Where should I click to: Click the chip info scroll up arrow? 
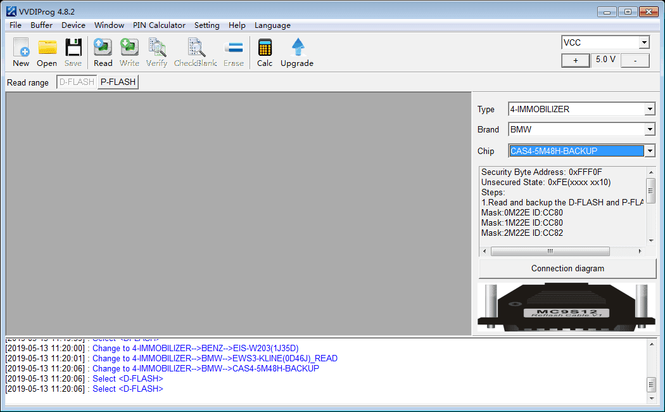point(651,172)
